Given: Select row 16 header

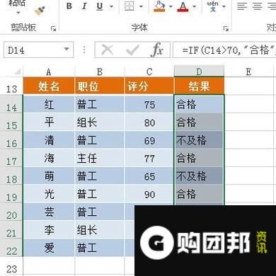Looking at the screenshot, I should 11,140.
